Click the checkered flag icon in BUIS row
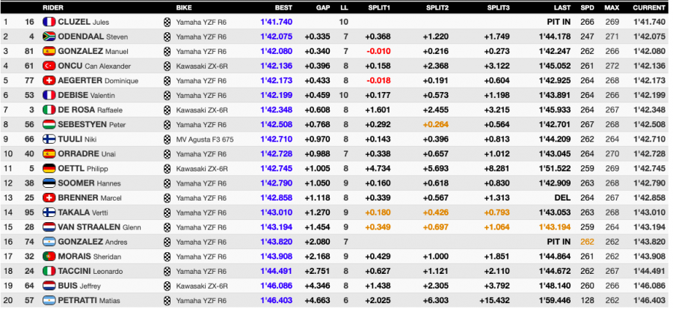This screenshot has height=309, width=673. (x=167, y=286)
